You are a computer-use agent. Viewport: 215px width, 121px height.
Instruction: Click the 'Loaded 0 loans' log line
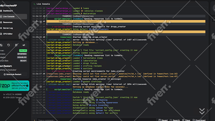[x=81, y=8]
